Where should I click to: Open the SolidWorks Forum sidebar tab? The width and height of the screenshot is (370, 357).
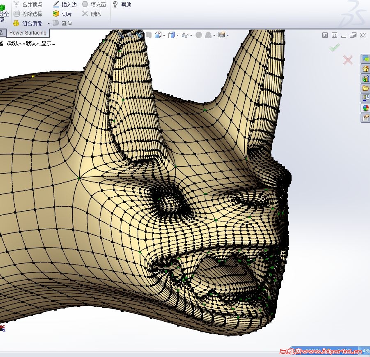tap(365, 59)
